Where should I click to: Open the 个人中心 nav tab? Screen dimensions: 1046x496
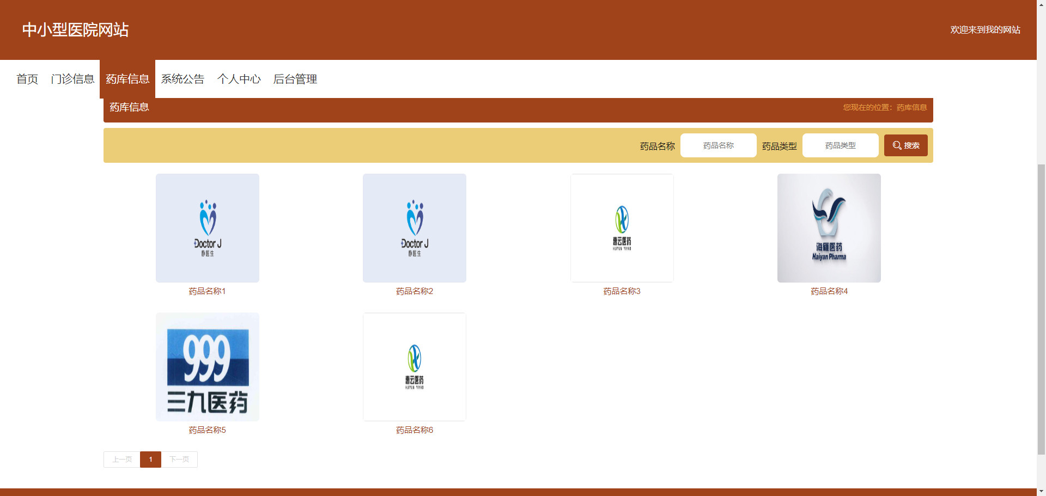[239, 79]
